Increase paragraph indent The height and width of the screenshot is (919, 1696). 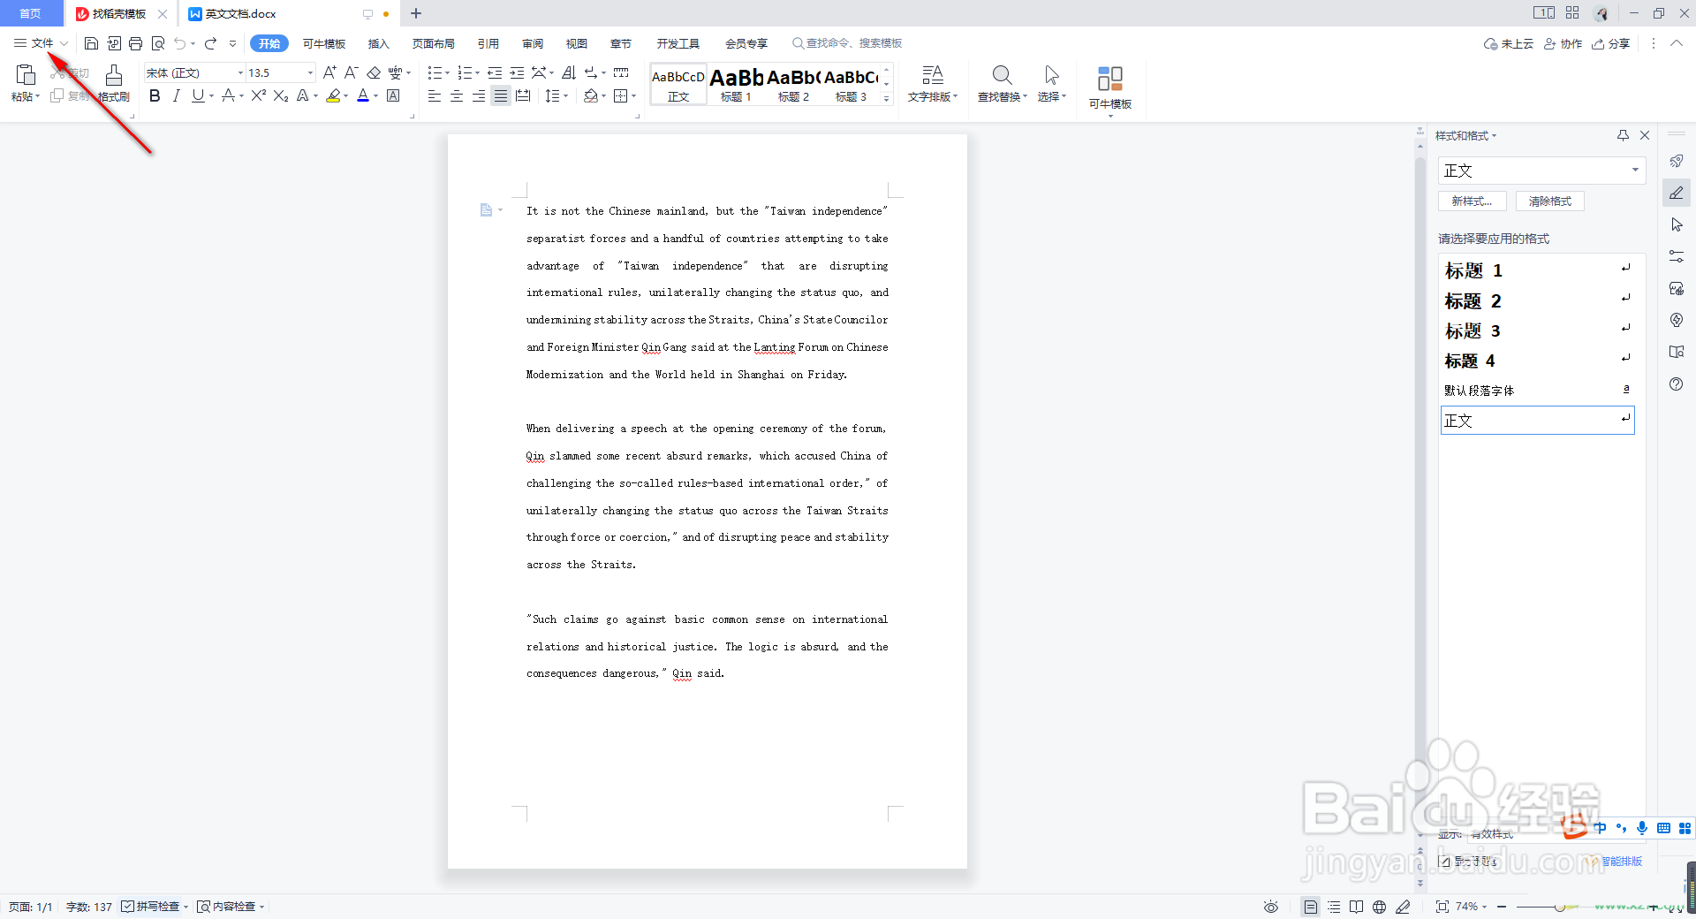517,72
